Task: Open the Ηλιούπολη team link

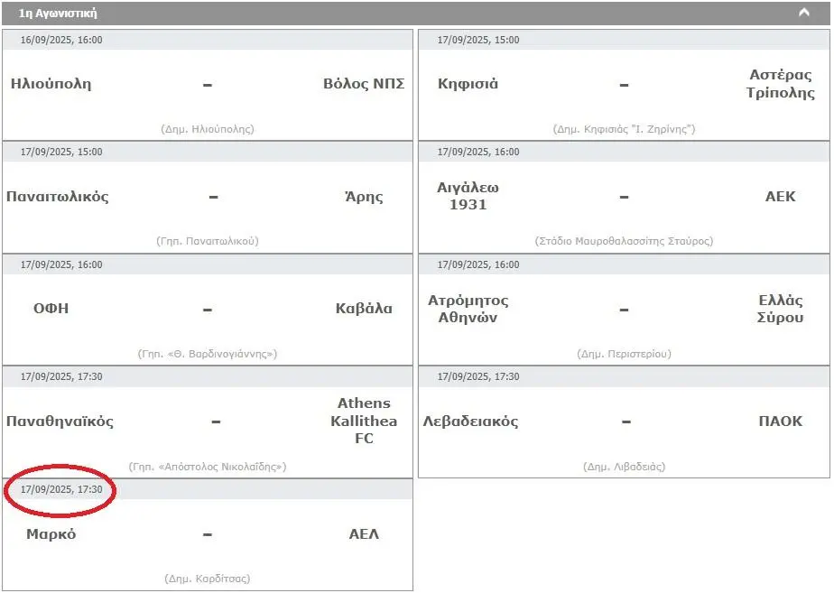Action: tap(51, 84)
